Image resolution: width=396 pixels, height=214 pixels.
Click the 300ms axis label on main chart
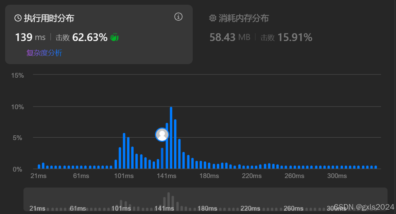(x=337, y=176)
